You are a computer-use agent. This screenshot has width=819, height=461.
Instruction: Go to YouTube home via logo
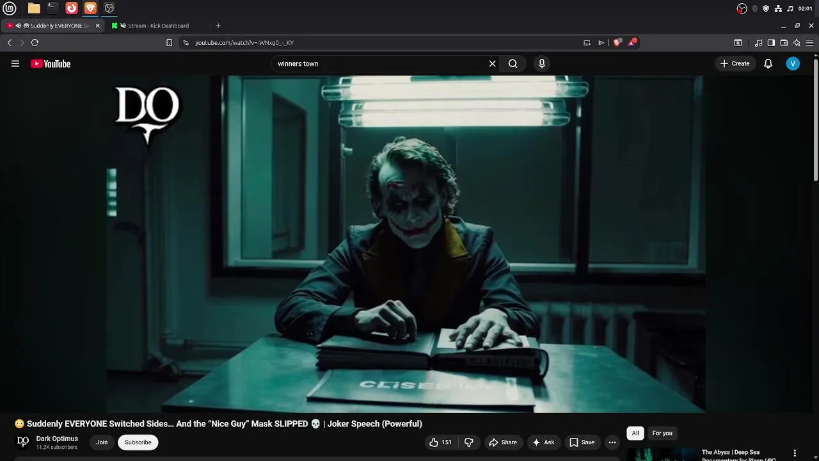pos(51,63)
